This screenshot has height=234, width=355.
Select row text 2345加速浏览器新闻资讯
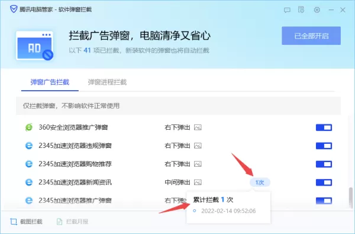(x=75, y=182)
